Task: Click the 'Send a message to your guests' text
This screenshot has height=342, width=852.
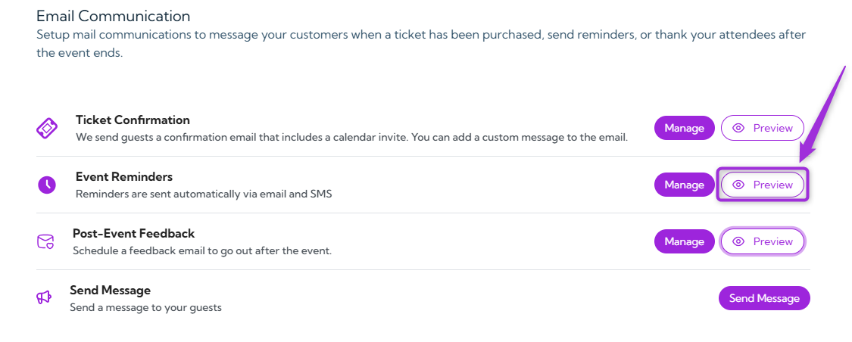Action: point(145,307)
